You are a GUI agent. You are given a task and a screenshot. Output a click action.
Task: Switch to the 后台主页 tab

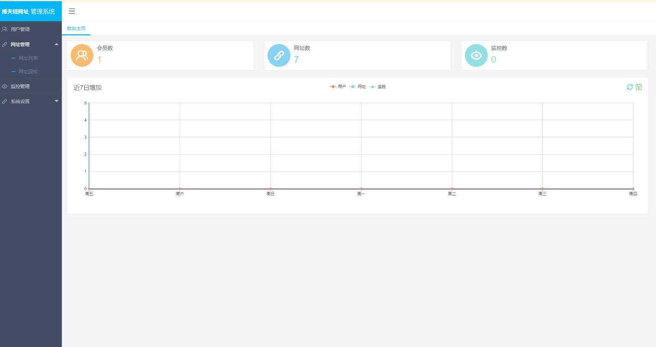point(76,28)
